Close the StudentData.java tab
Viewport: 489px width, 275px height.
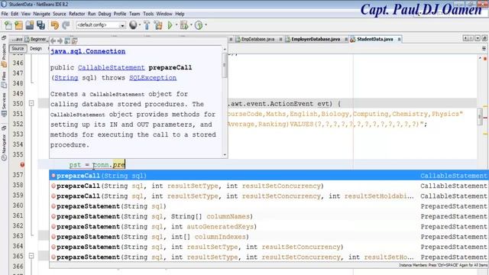pyautogui.click(x=399, y=39)
